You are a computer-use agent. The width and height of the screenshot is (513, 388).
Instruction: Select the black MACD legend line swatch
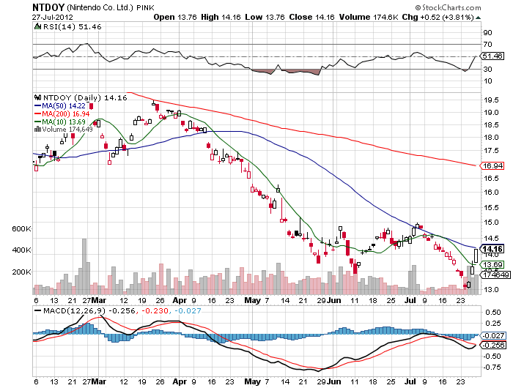tap(38, 310)
